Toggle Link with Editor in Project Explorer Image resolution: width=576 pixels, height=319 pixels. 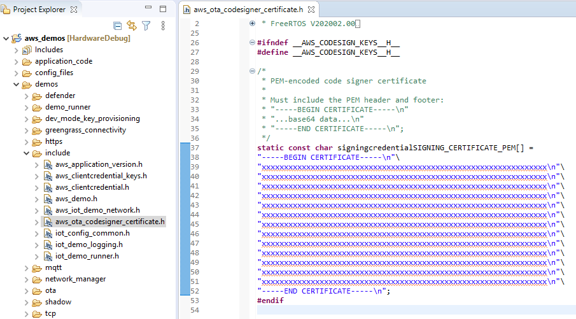132,25
